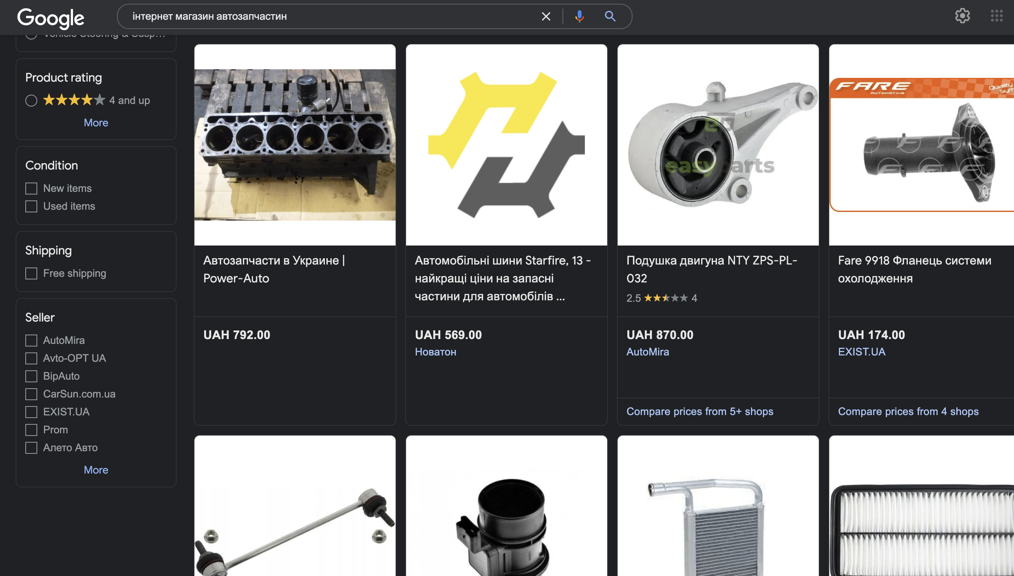Expand More under Product rating

point(96,123)
